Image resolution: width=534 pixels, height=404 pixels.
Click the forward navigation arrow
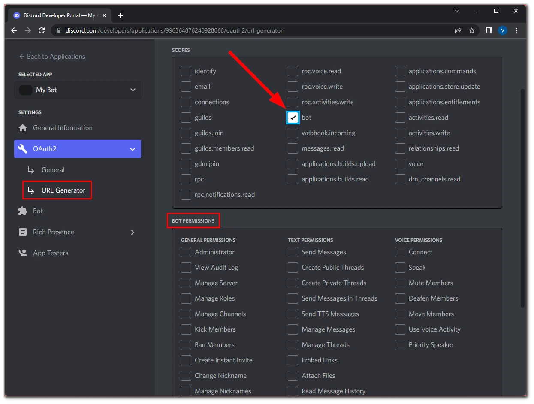28,30
